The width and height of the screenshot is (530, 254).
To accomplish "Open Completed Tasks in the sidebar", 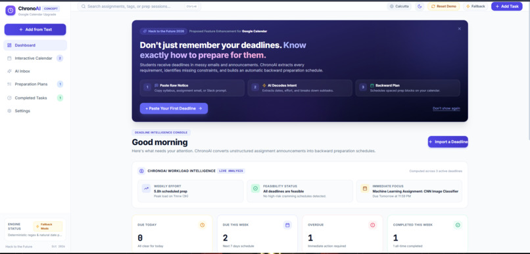I will point(35,98).
